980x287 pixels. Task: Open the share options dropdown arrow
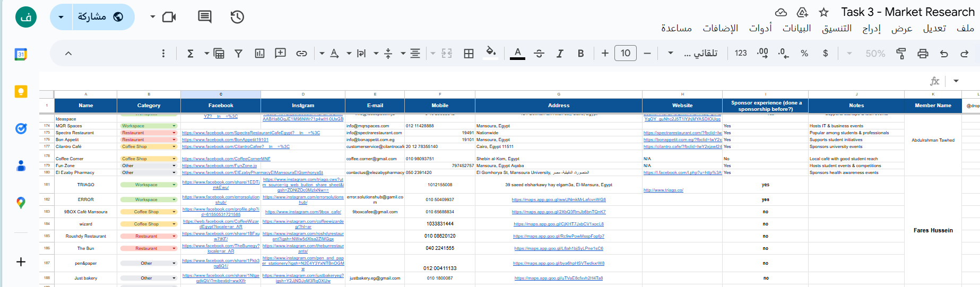coord(61,17)
